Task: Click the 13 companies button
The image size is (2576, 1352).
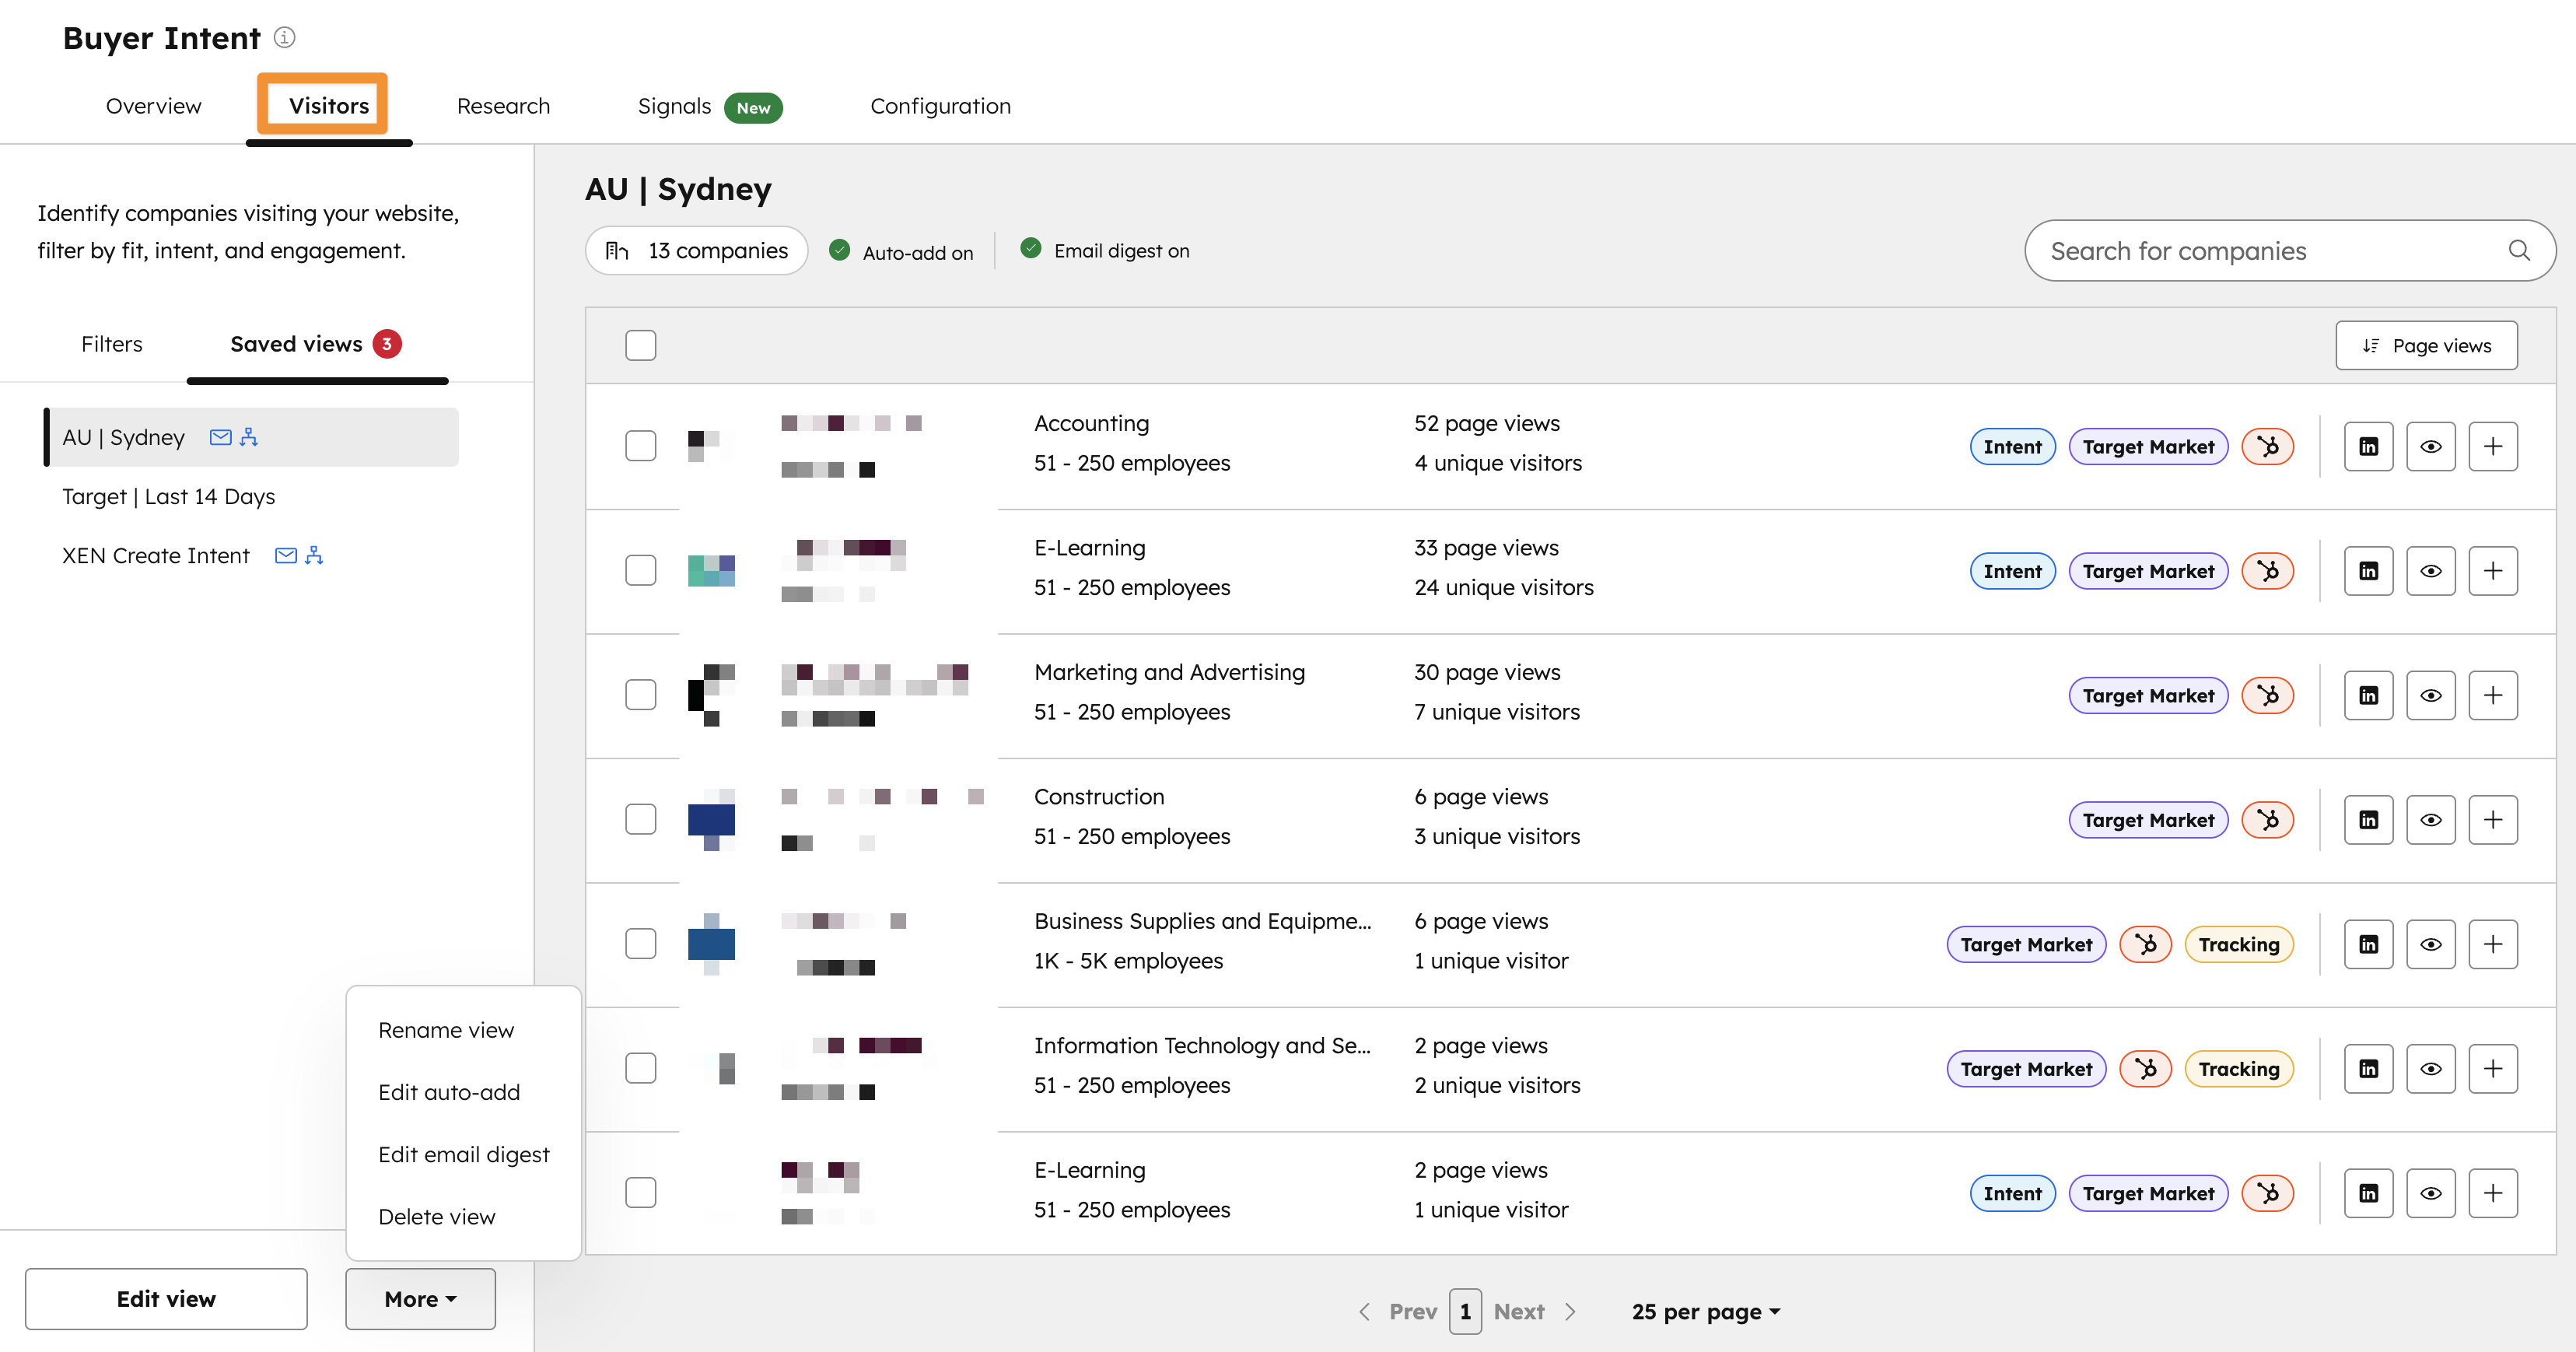Action: [x=697, y=251]
